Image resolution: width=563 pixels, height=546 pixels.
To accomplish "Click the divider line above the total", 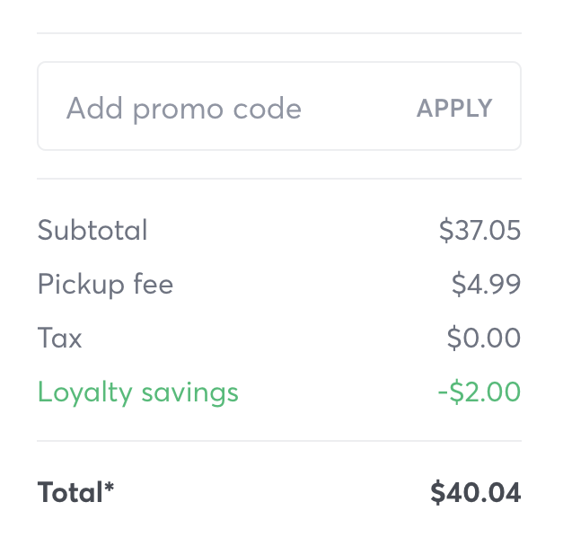I will point(278,441).
